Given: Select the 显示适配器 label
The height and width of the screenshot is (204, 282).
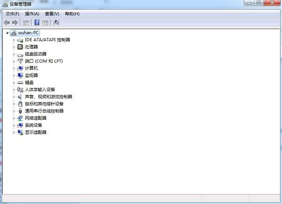Looking at the screenshot, I should point(36,132).
